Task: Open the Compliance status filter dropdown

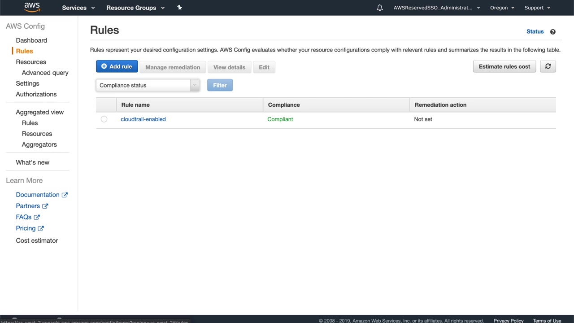Action: [x=148, y=85]
